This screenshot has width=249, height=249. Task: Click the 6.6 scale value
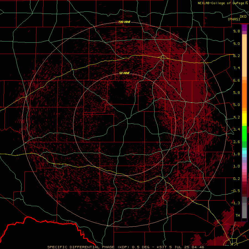tap(237, 80)
